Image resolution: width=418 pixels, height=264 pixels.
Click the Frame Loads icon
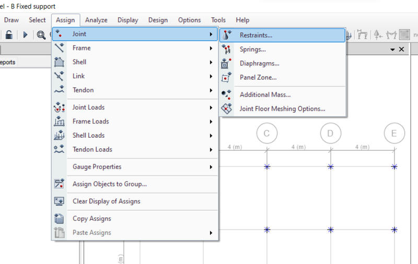coord(59,122)
